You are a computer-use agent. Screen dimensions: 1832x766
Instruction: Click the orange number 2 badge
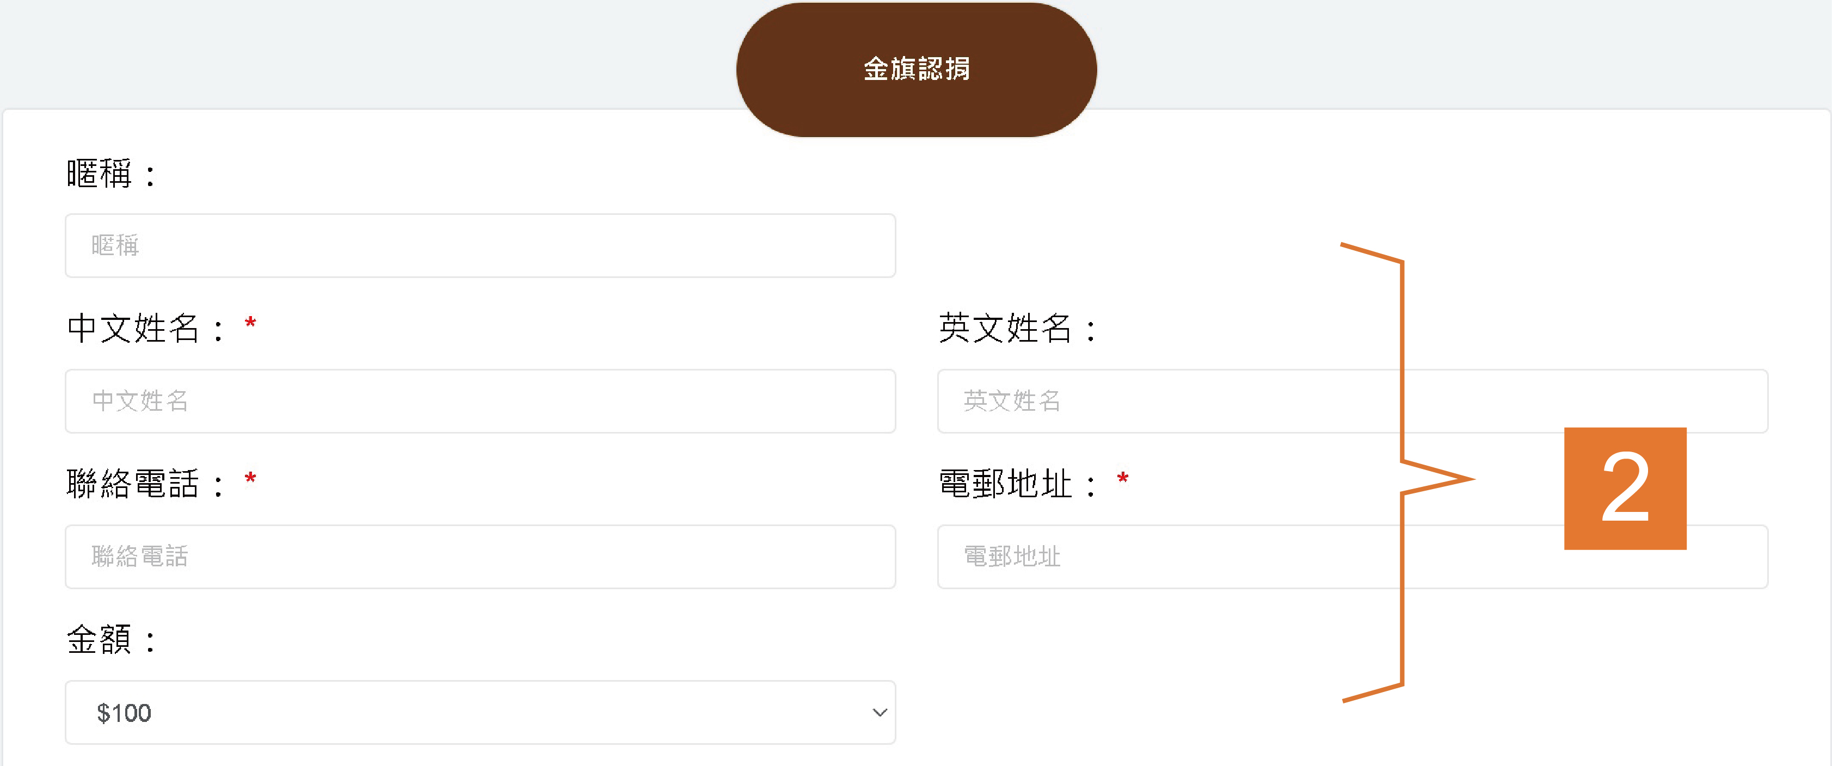(1624, 488)
